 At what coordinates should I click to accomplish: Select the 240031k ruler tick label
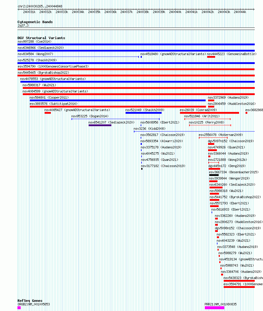[29, 12]
